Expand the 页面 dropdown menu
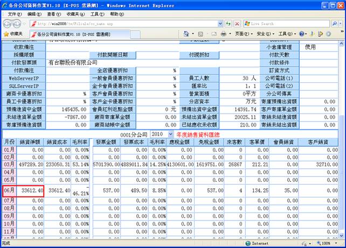 point(243,34)
